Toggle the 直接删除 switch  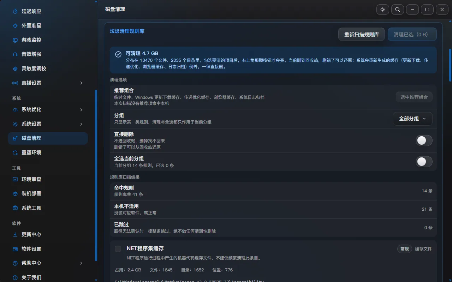click(423, 140)
